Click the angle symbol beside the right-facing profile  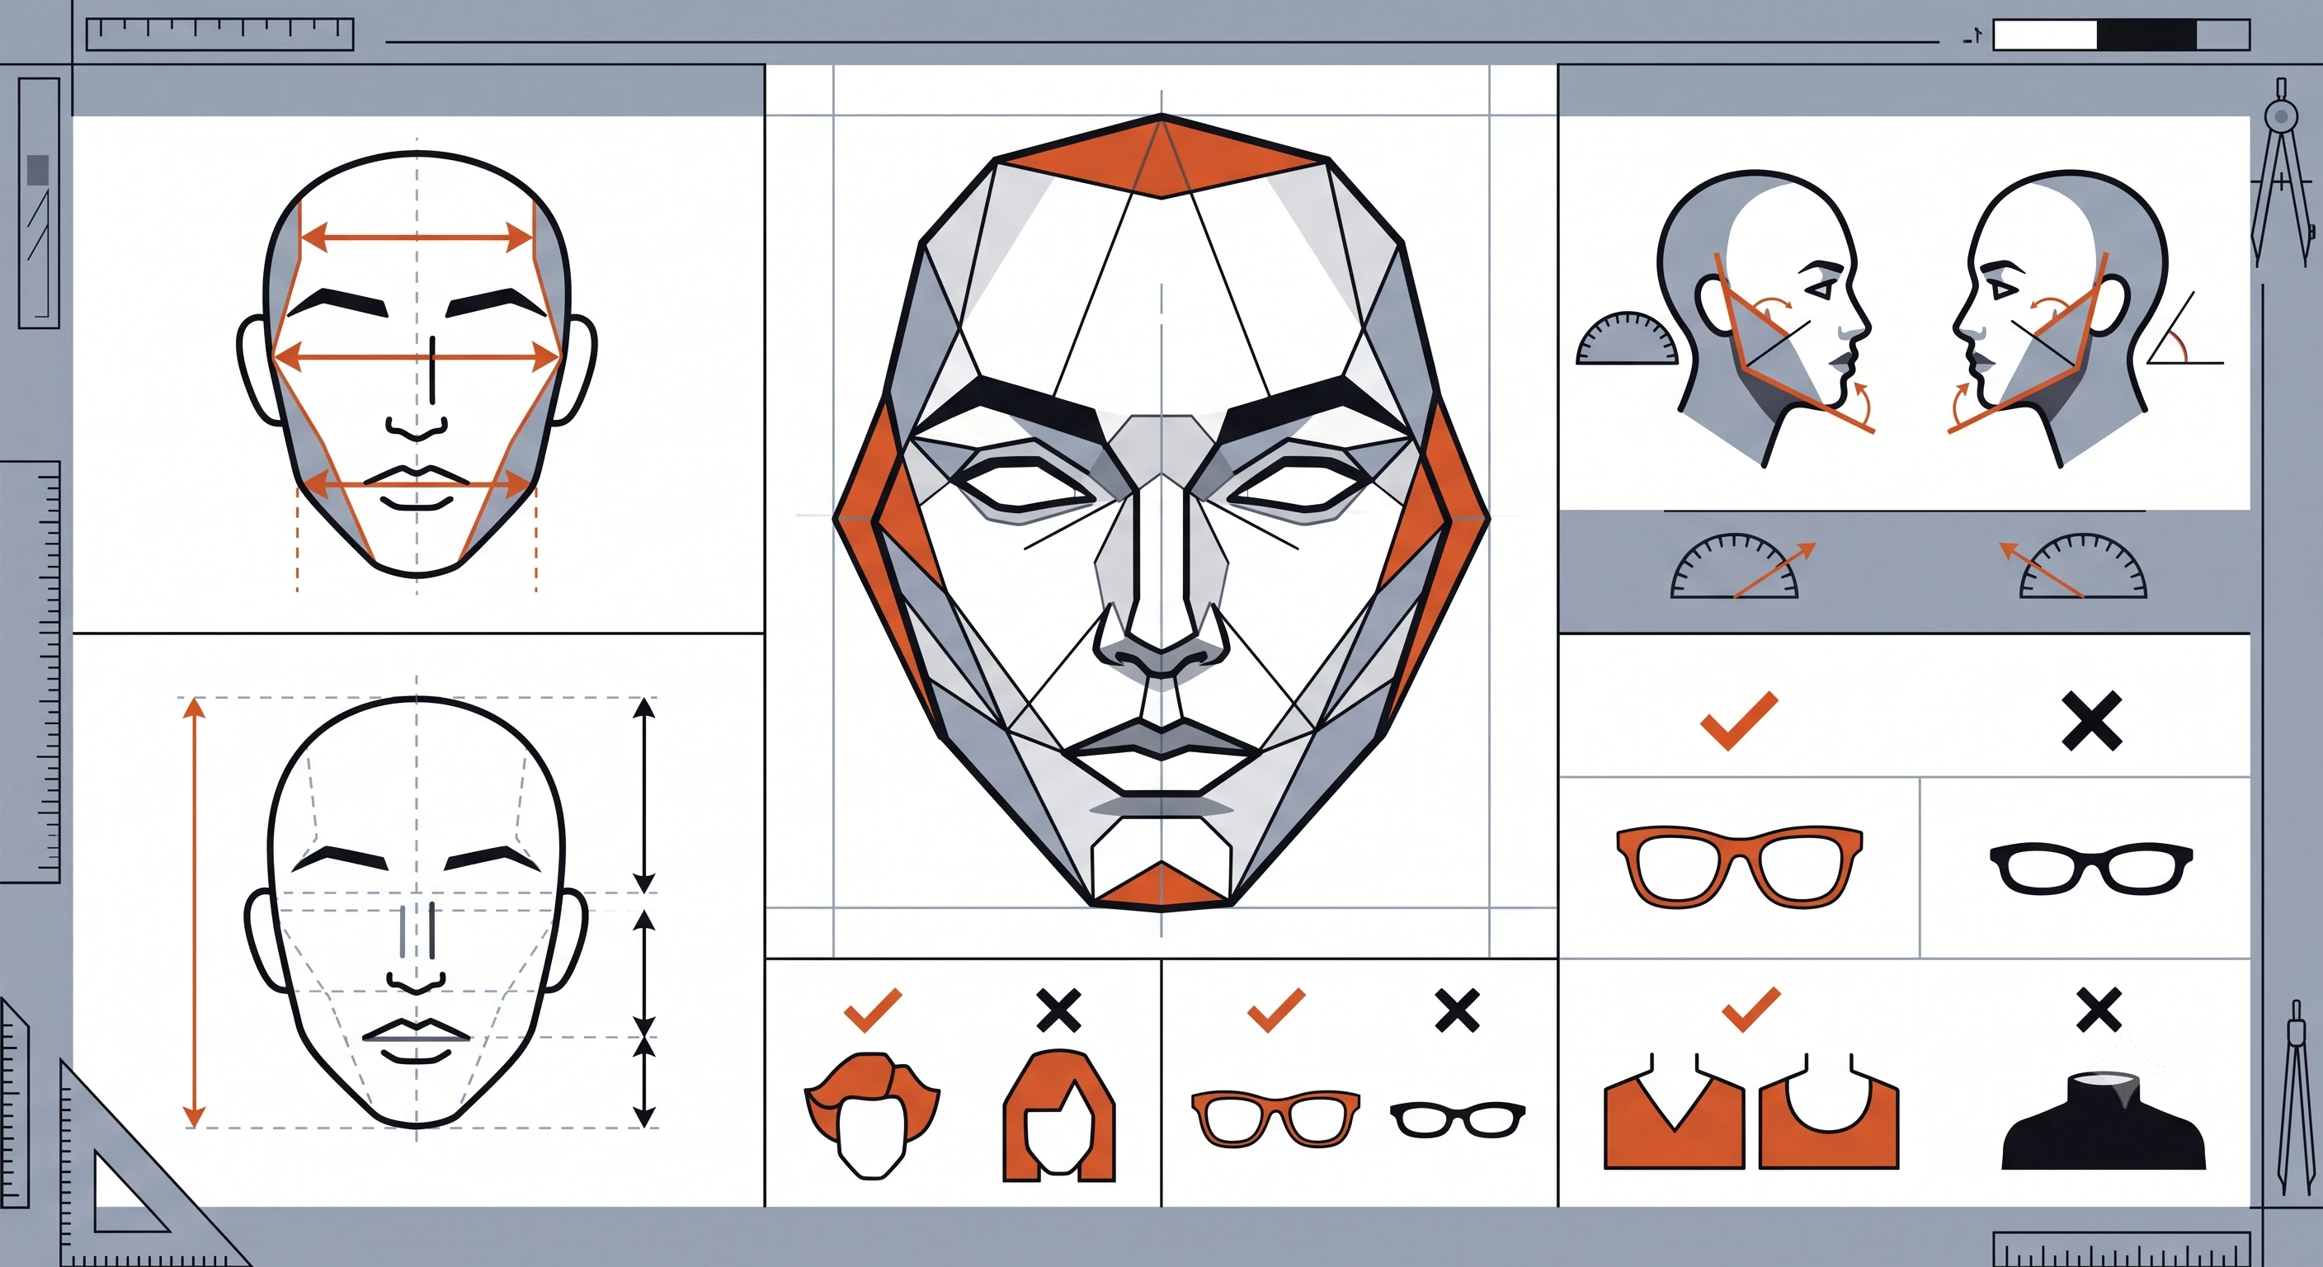coord(2186,329)
